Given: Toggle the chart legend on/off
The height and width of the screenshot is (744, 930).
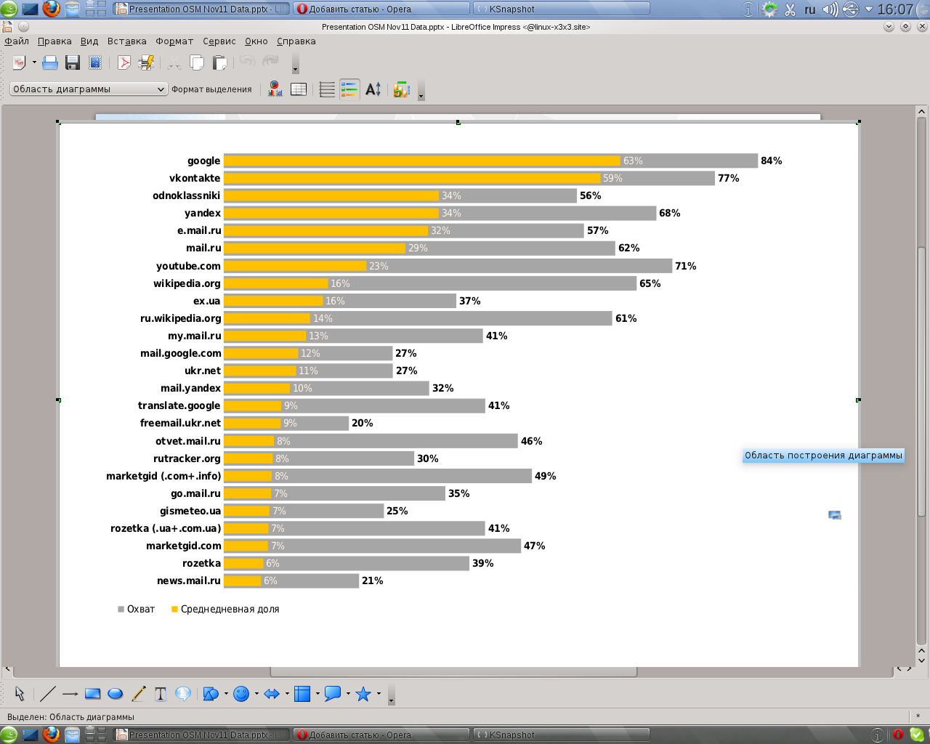Looking at the screenshot, I should coord(349,89).
